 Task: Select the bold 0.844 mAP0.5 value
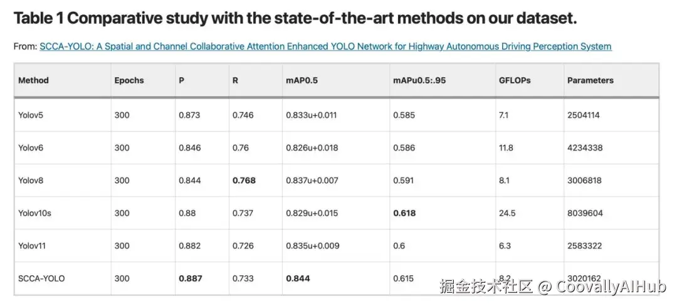pos(298,278)
